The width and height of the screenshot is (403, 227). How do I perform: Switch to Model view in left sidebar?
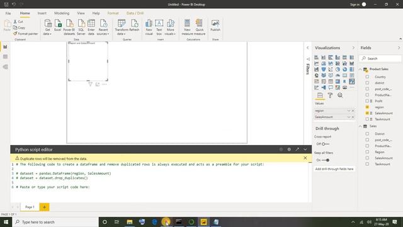[5, 67]
